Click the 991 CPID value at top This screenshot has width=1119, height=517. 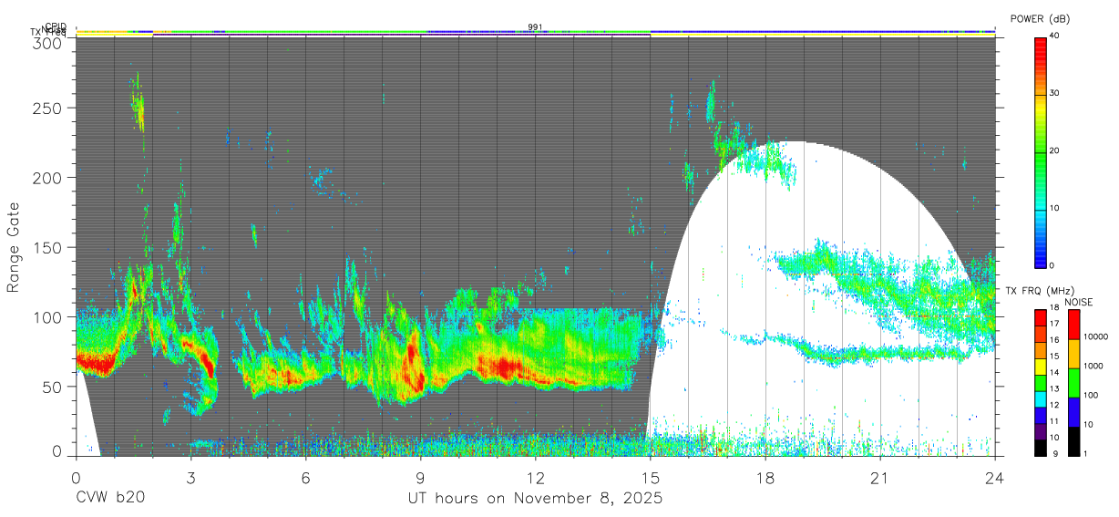tap(535, 26)
